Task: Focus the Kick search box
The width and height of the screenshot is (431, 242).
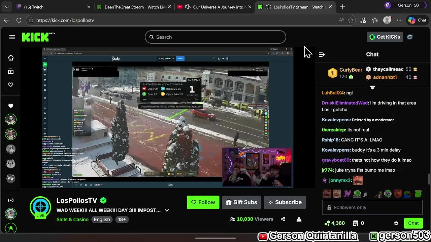Action: pos(215,37)
